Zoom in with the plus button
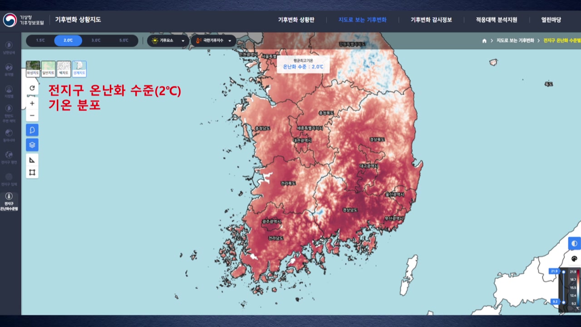This screenshot has width=581, height=327. coord(32,104)
